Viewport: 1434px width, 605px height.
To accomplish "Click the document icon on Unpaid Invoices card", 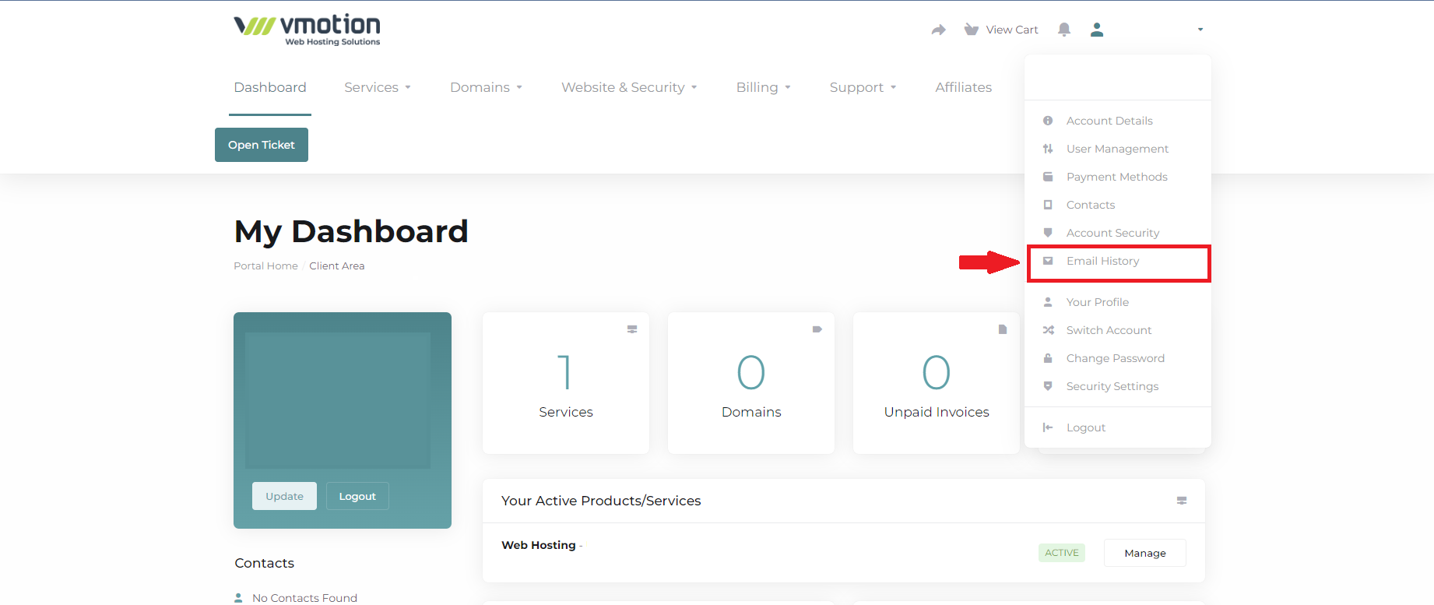I will click(x=1003, y=329).
